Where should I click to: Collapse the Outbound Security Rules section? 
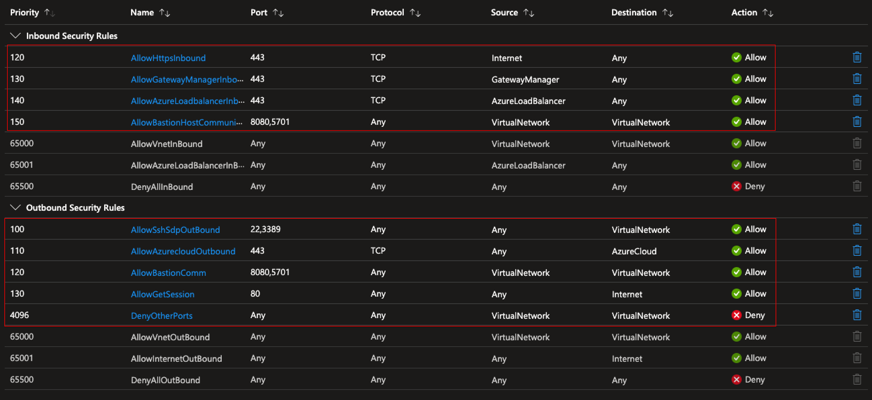[x=15, y=207]
